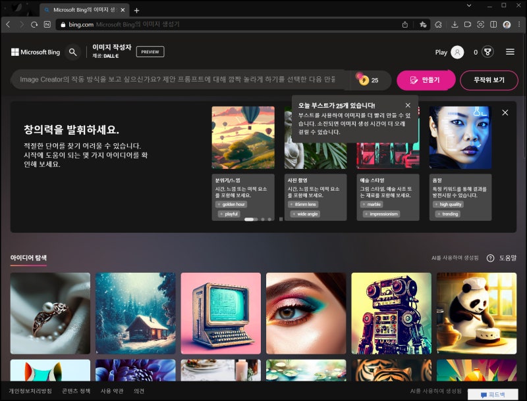
Task: Open the browser extensions icon
Action: coord(438,24)
